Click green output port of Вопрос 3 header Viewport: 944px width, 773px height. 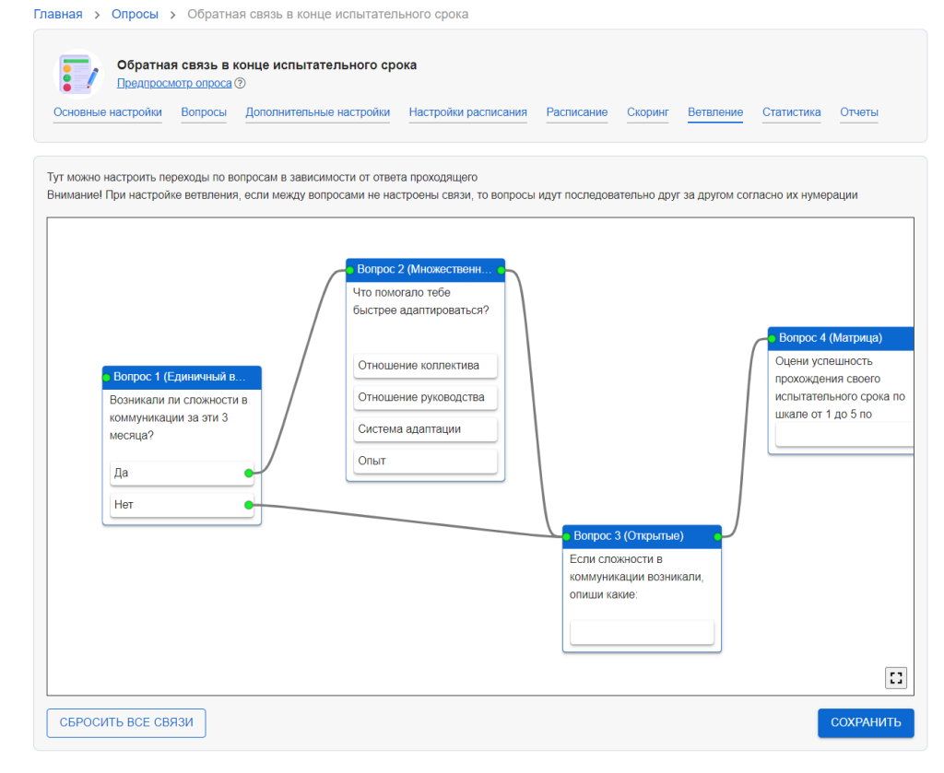click(717, 536)
